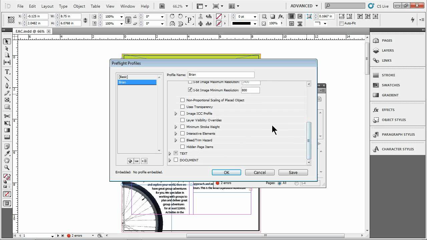This screenshot has width=427, height=240.
Task: Enable Uses Transparency checkbox
Action: pos(182,107)
